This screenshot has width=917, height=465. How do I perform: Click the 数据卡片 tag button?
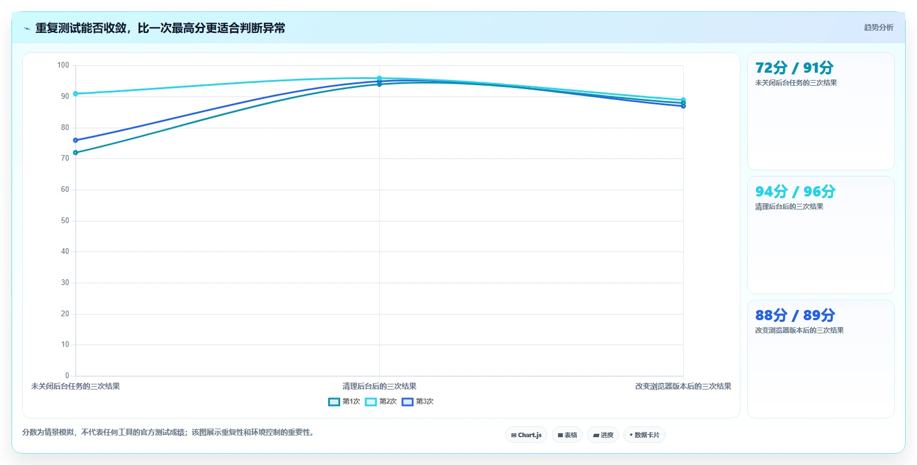pyautogui.click(x=644, y=435)
